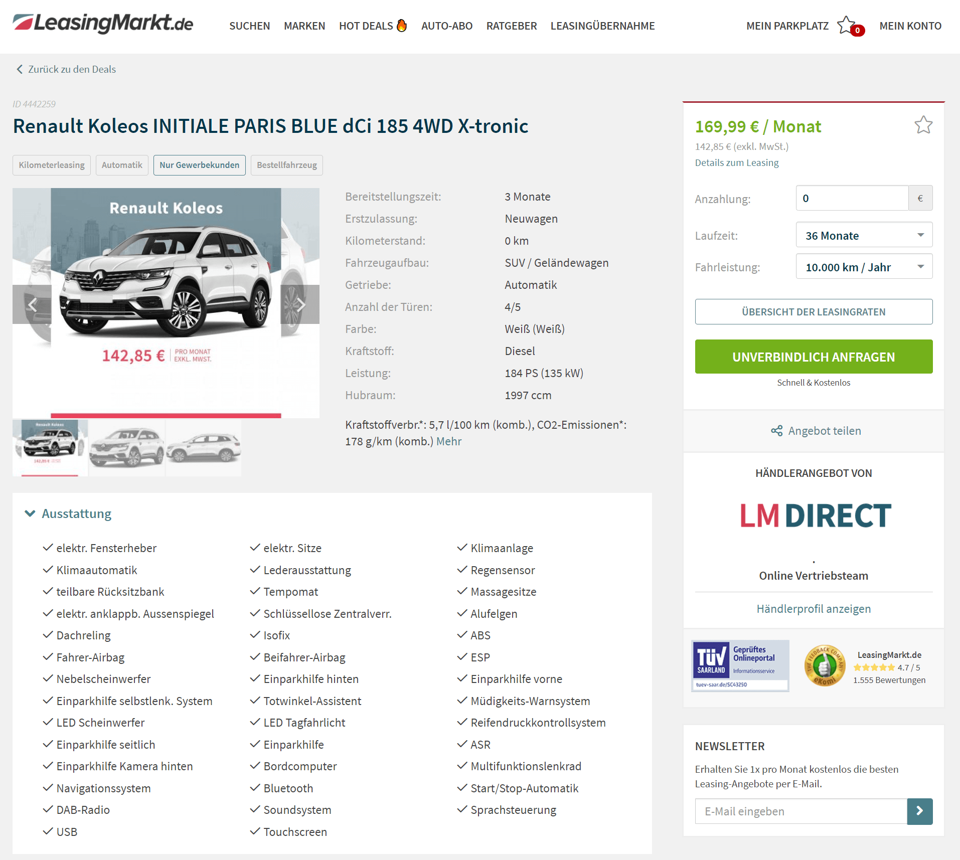Save offer with favorite star icon
Image resolution: width=960 pixels, height=860 pixels.
923,125
